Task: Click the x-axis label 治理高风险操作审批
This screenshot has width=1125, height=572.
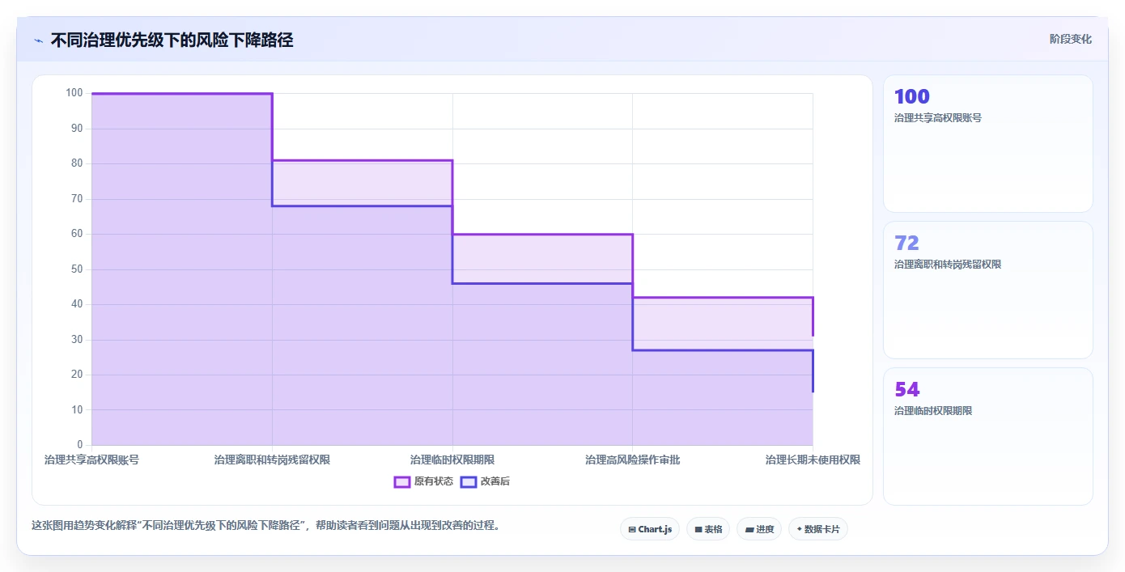Action: coord(632,460)
